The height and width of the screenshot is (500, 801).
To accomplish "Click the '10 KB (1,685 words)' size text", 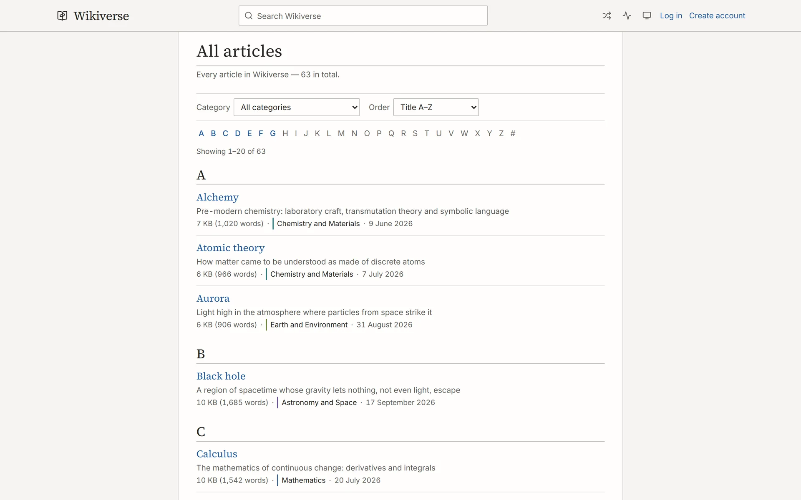I will point(232,402).
